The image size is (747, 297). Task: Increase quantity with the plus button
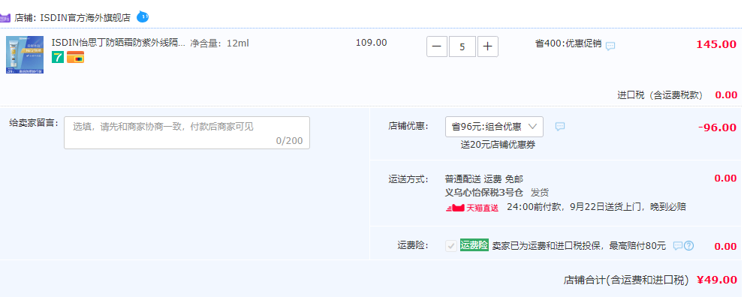[x=487, y=46]
